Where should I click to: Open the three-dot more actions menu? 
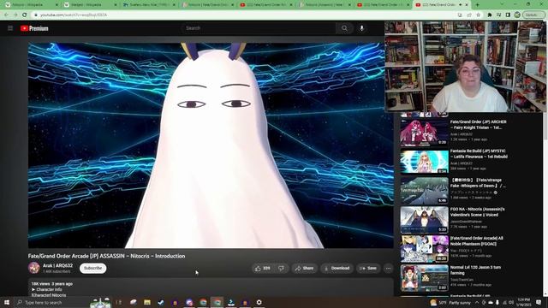388,268
